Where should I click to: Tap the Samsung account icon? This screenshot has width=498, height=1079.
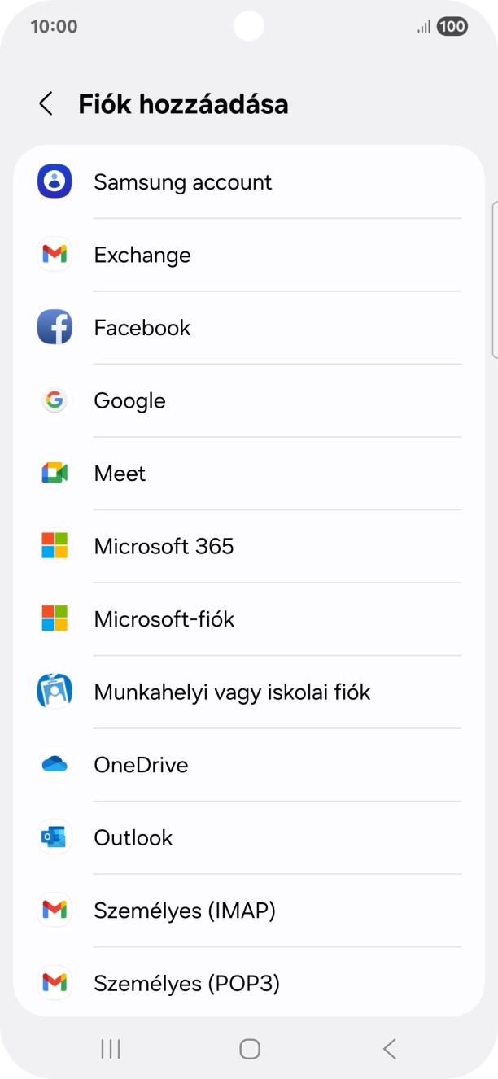click(55, 181)
